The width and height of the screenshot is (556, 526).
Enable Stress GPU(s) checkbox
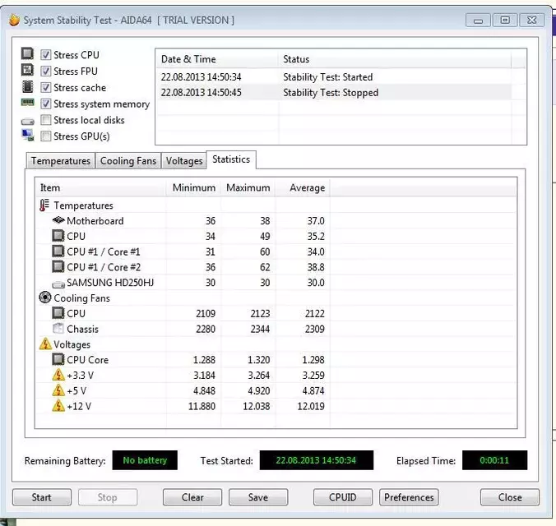click(x=45, y=136)
